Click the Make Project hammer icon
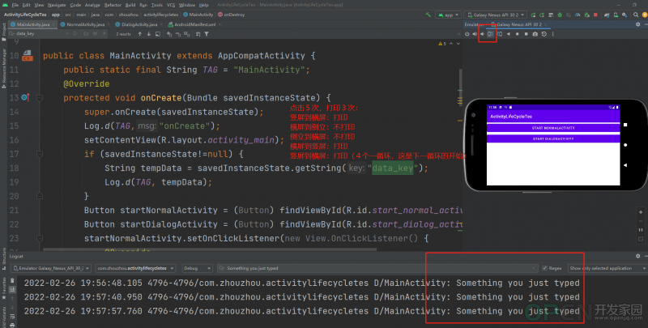Image resolution: width=648 pixels, height=328 pixels. coord(428,15)
